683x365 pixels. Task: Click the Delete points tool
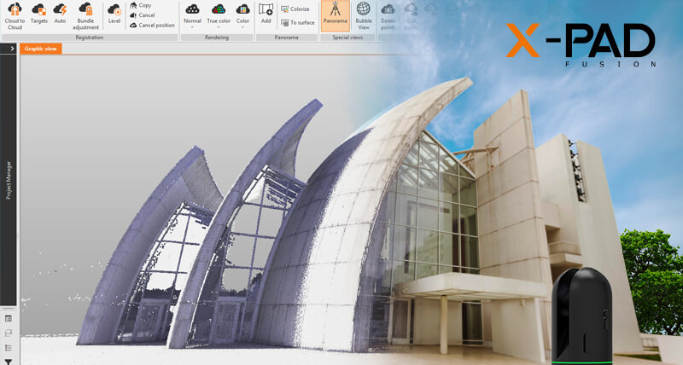(x=388, y=16)
